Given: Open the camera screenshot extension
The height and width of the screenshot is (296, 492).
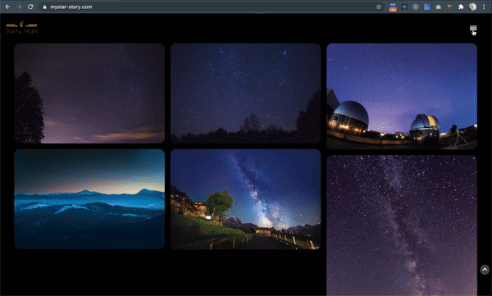Looking at the screenshot, I should click(439, 7).
